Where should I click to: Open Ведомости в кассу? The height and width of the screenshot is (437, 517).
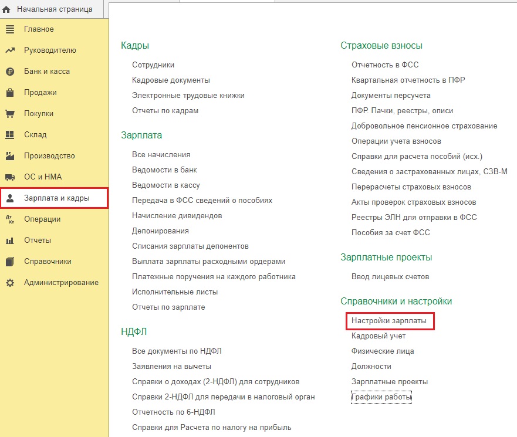click(x=166, y=185)
